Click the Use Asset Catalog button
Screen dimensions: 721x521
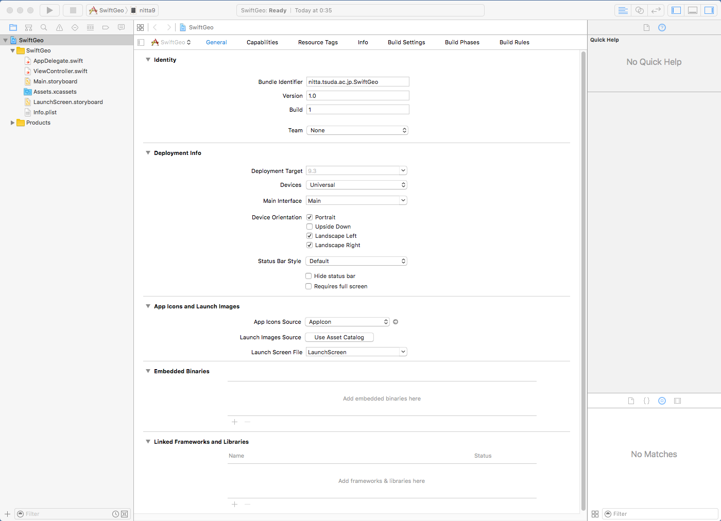pos(339,337)
